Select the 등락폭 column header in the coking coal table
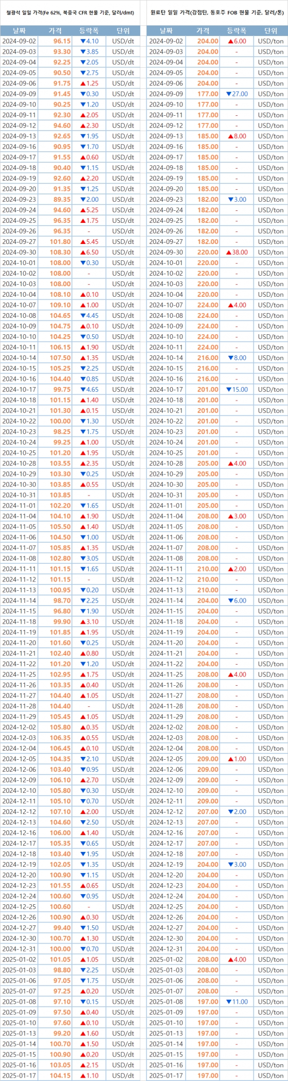This screenshot has width=288, height=1081. (236, 31)
